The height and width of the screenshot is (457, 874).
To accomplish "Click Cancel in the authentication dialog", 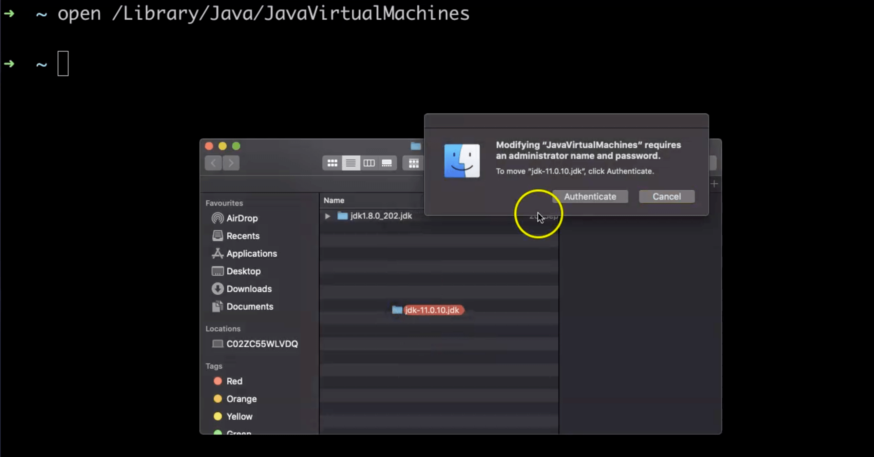I will tap(666, 196).
